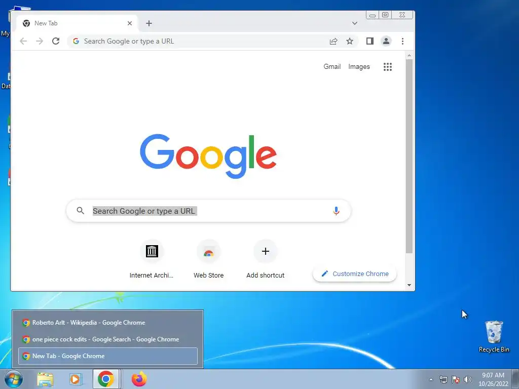Bookmark this tab with the star icon
Screen dimensions: 519x389
pos(350,41)
